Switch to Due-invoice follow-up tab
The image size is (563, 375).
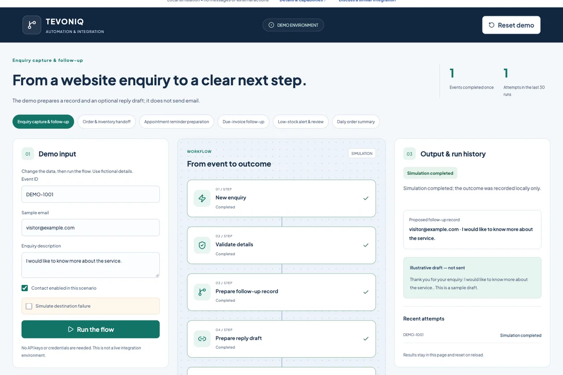pyautogui.click(x=243, y=122)
